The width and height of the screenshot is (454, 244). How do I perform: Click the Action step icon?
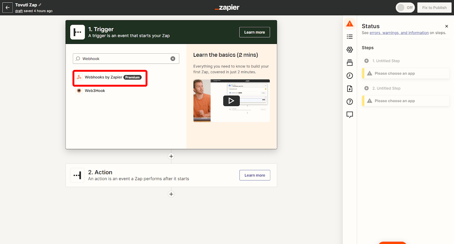pyautogui.click(x=77, y=175)
